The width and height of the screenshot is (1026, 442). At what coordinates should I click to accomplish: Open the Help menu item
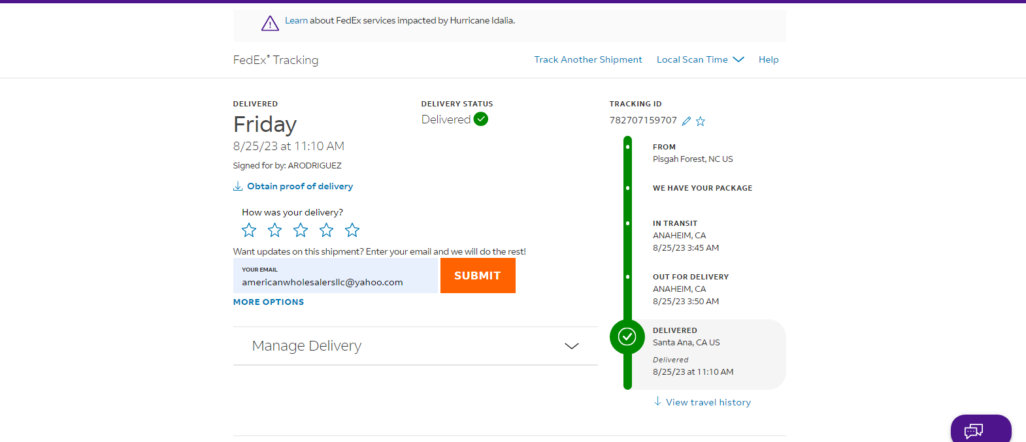point(769,59)
